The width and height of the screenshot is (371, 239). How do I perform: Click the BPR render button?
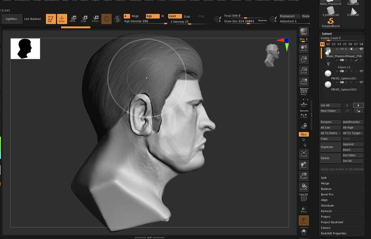click(x=303, y=32)
